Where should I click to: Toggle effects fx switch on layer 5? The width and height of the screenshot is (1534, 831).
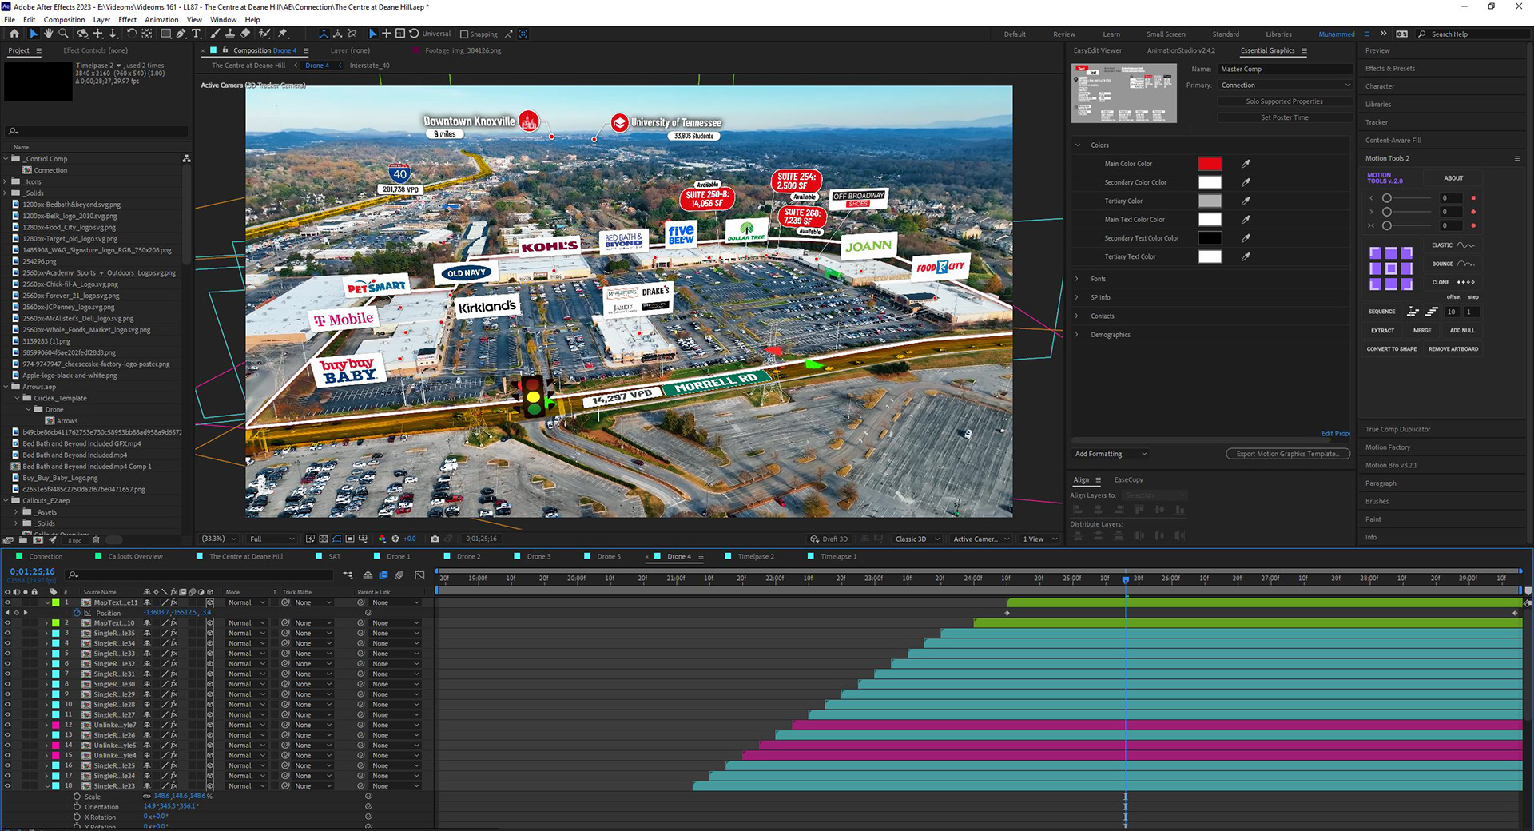173,654
